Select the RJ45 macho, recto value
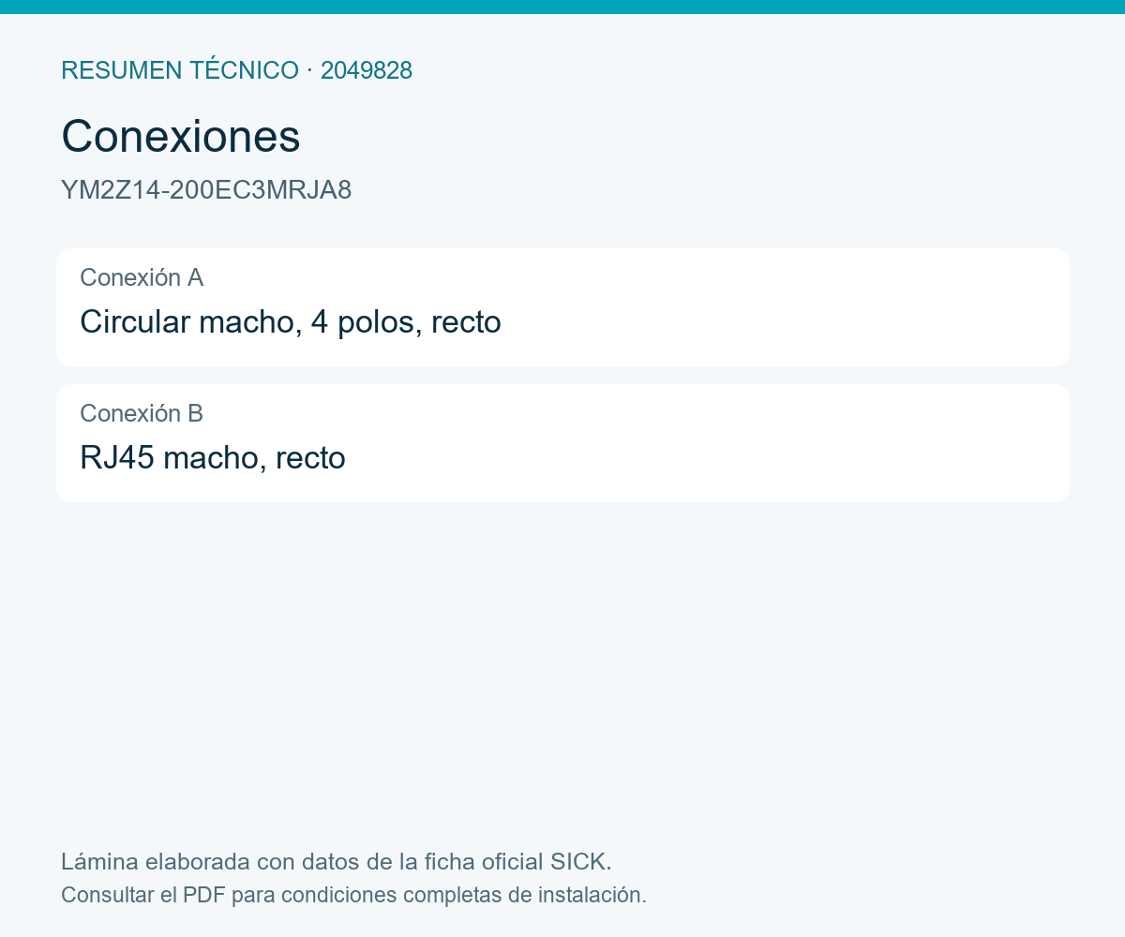 point(213,458)
